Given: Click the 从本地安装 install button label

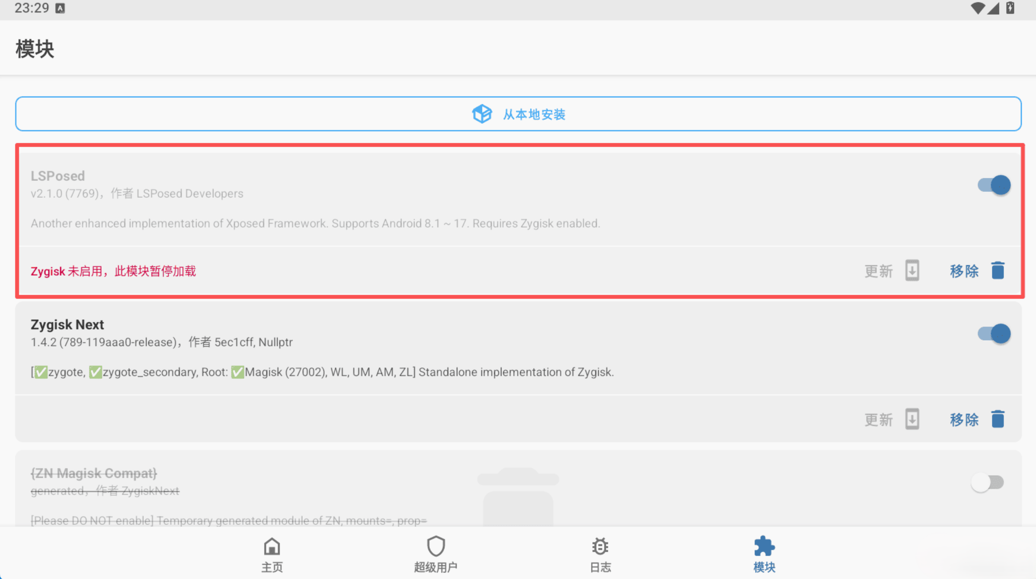Looking at the screenshot, I should pos(534,114).
